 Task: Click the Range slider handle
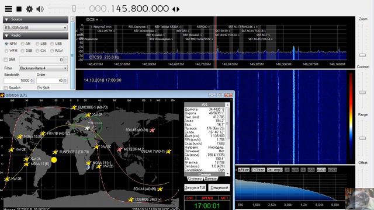coord(362,138)
